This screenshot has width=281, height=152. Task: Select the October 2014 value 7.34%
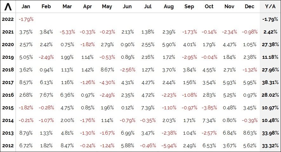(209, 120)
